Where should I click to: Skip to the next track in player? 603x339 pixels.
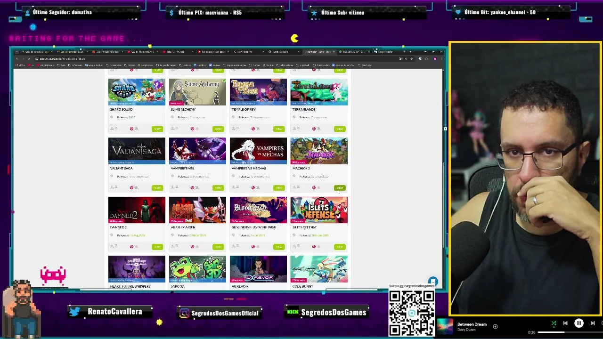click(x=593, y=323)
